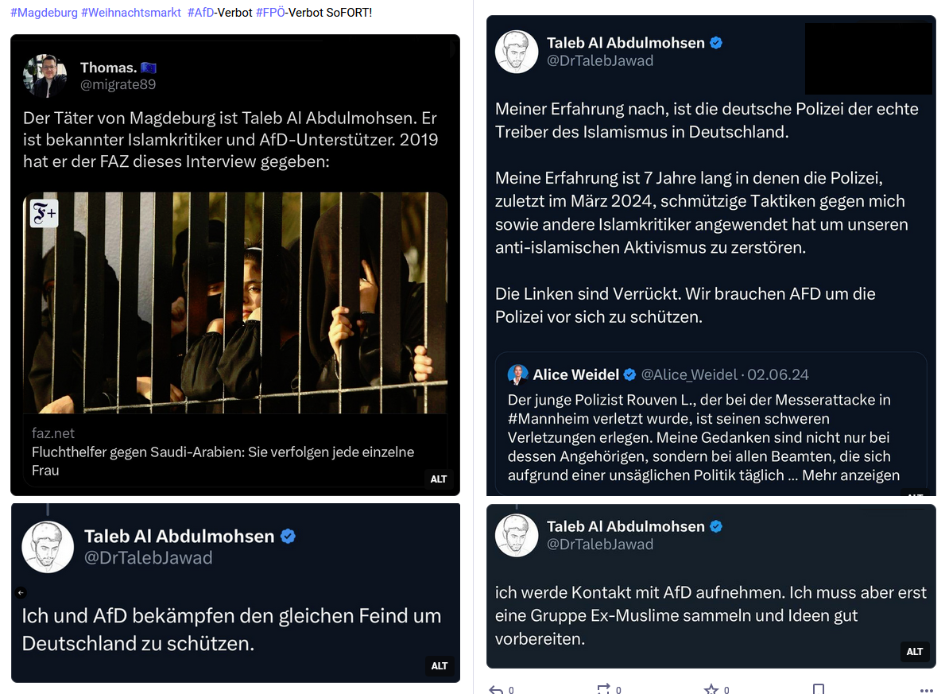Favourite the post with the star icon
The image size is (945, 694).
711,689
